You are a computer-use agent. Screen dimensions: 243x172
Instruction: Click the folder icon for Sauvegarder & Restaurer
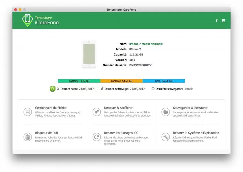166,112
